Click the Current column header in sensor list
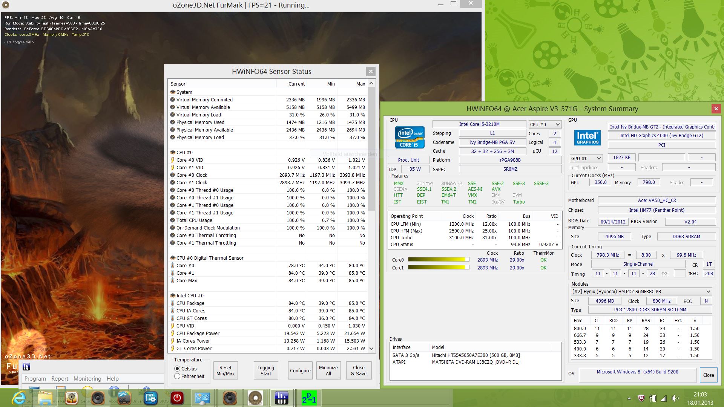Viewport: 724px width, 407px height. point(292,84)
